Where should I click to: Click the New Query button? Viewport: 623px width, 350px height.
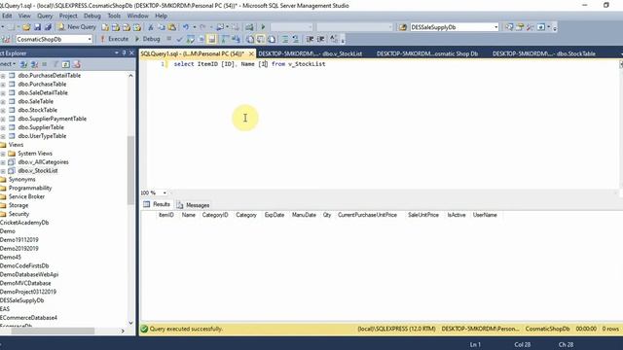point(77,27)
